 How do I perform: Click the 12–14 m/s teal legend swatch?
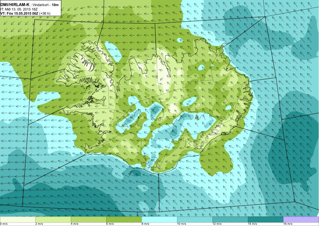pyautogui.click(x=230, y=220)
